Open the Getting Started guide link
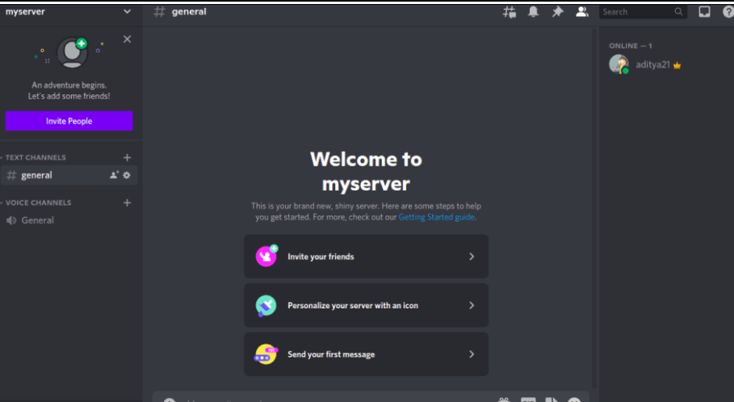Viewport: 734px width, 402px height. 436,217
